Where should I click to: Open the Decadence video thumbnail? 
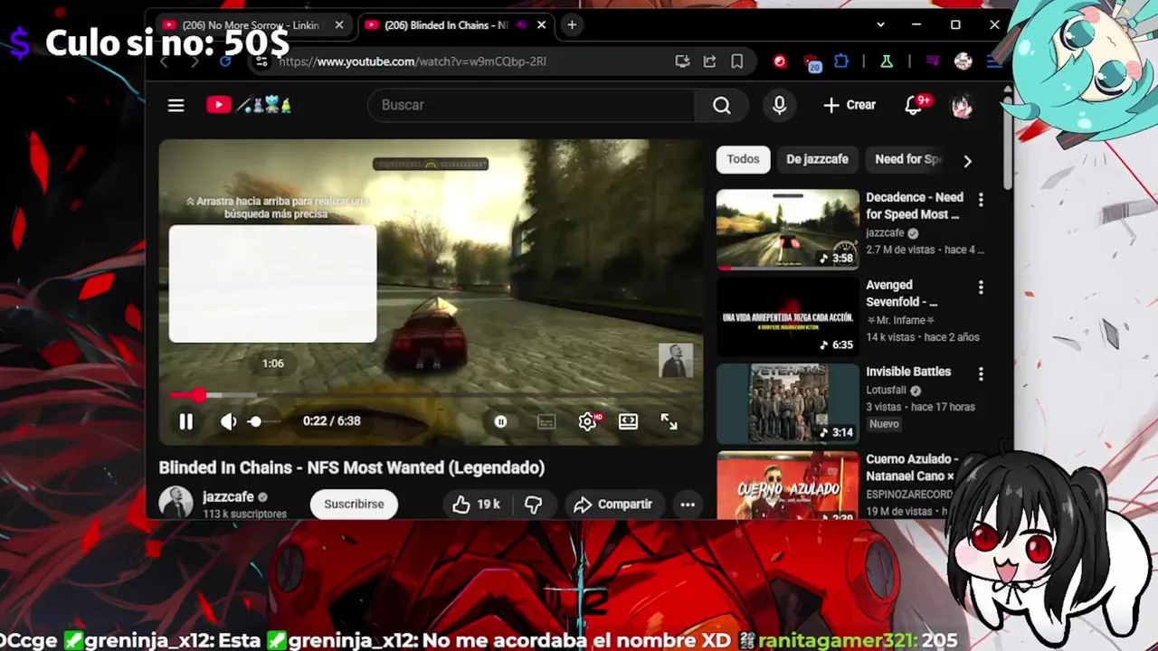pos(788,230)
